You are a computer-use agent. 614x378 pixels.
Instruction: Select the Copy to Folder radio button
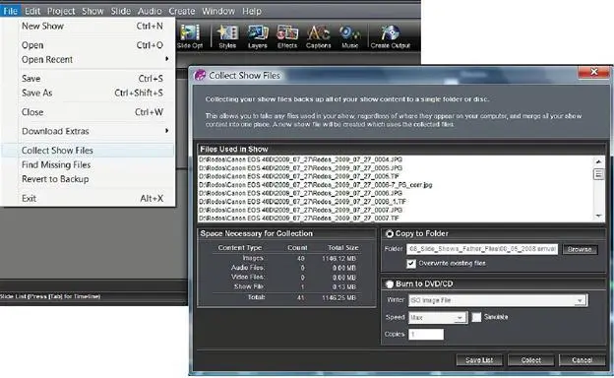point(390,234)
